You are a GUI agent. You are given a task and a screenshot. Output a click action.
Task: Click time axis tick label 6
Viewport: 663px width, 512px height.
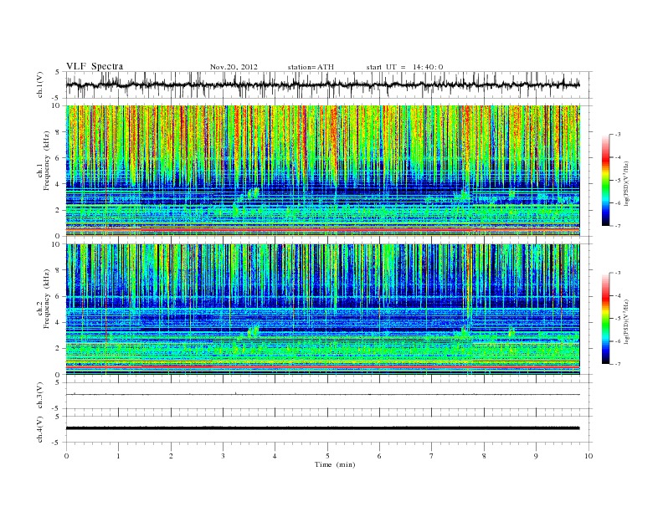[379, 456]
